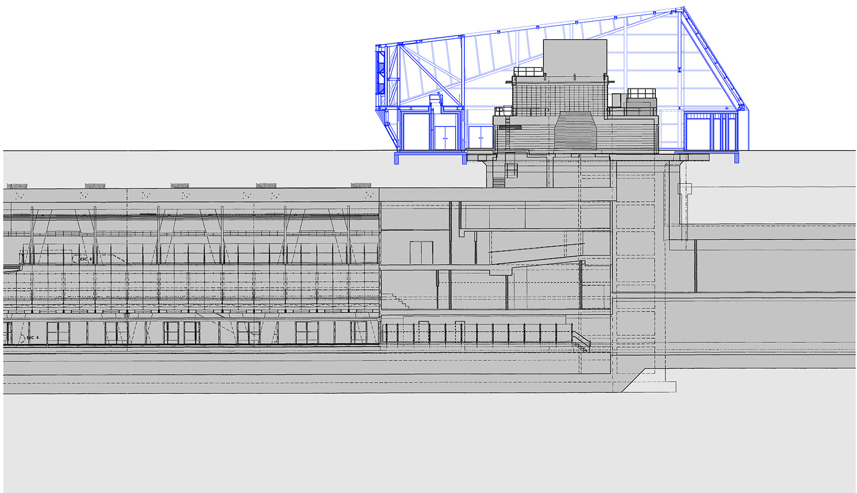Click the ESC 8 label in the drawing
857x493 pixels.
pos(87,259)
